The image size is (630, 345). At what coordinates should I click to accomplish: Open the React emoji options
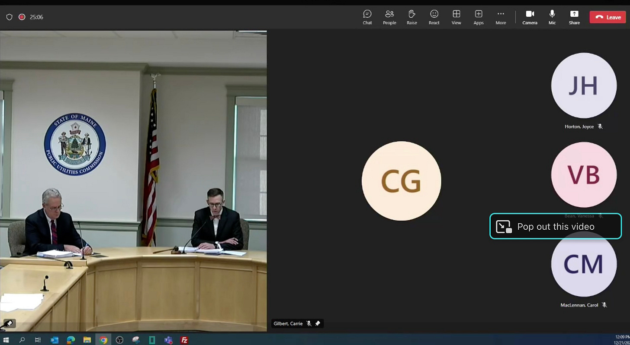(x=434, y=17)
